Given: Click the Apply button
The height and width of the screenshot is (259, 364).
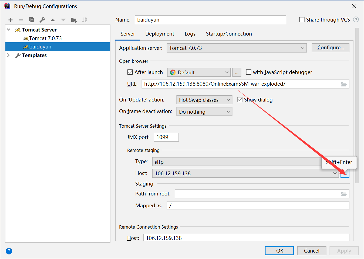Looking at the screenshot, I should [344, 251].
